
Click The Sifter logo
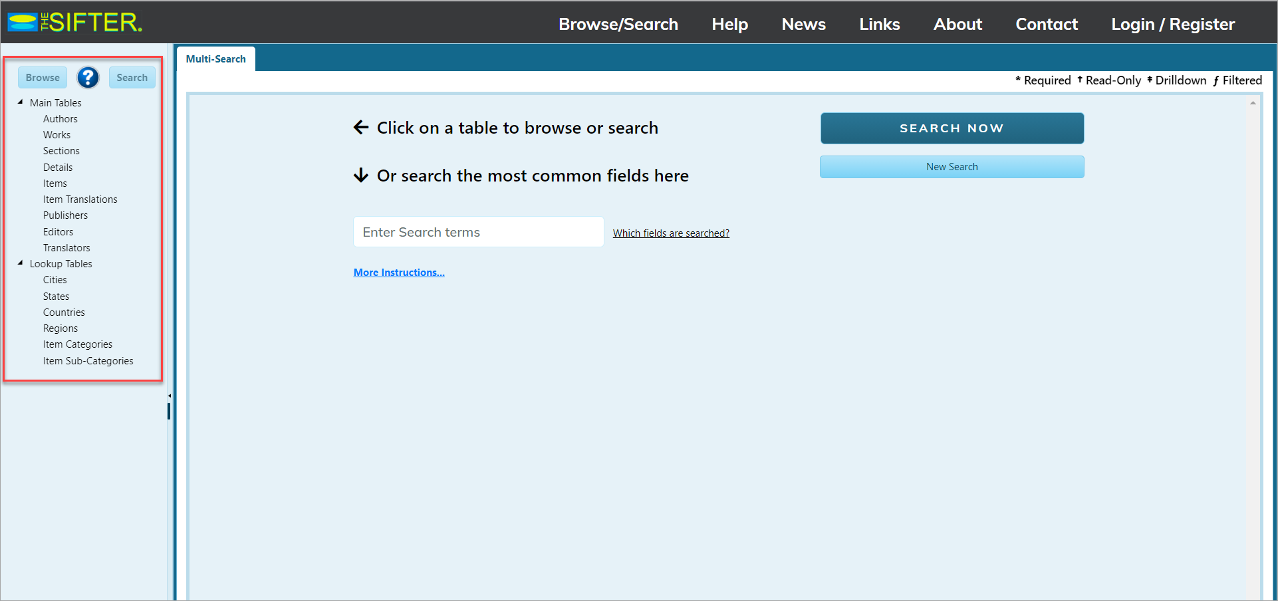pyautogui.click(x=75, y=23)
